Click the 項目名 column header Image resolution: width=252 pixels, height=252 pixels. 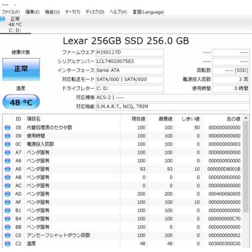pos(72,119)
